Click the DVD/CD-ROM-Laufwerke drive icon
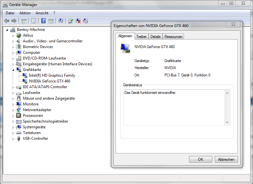Image resolution: width=253 pixels, height=184 pixels. coord(19,58)
